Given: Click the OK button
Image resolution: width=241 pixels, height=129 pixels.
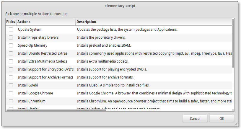Looking at the screenshot, I should (222, 119).
